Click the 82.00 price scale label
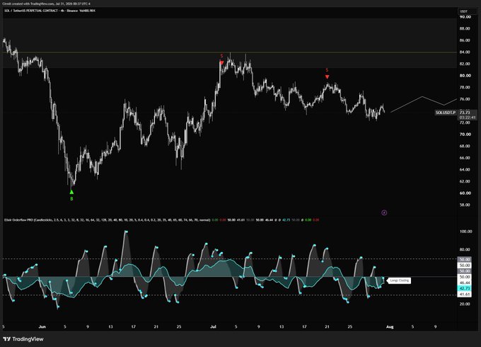This screenshot has height=347, width=481. pyautogui.click(x=465, y=64)
